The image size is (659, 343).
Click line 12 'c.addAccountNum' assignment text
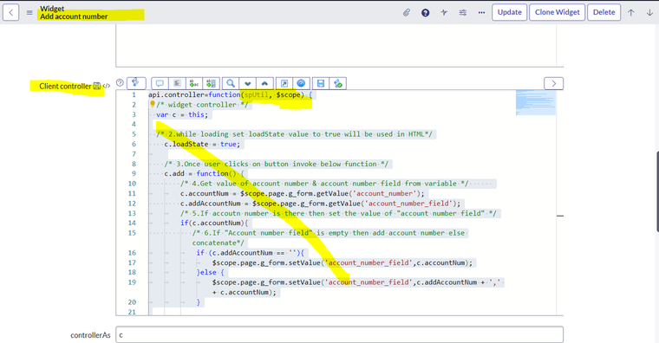321,204
